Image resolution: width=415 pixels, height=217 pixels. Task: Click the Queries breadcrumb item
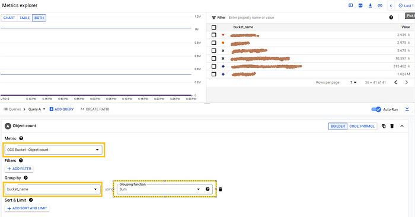[15, 109]
